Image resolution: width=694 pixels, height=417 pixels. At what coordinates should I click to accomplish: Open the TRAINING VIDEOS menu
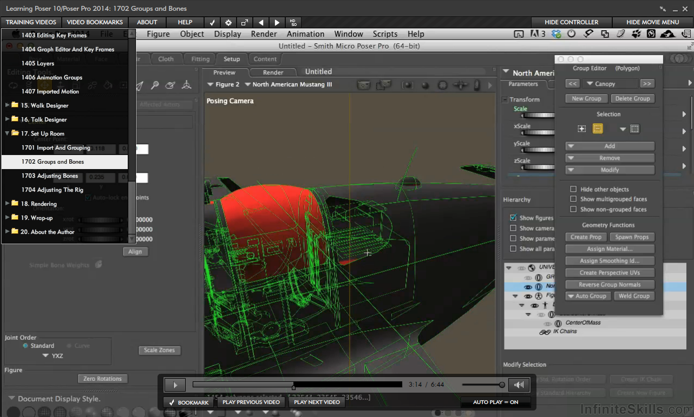pyautogui.click(x=31, y=23)
